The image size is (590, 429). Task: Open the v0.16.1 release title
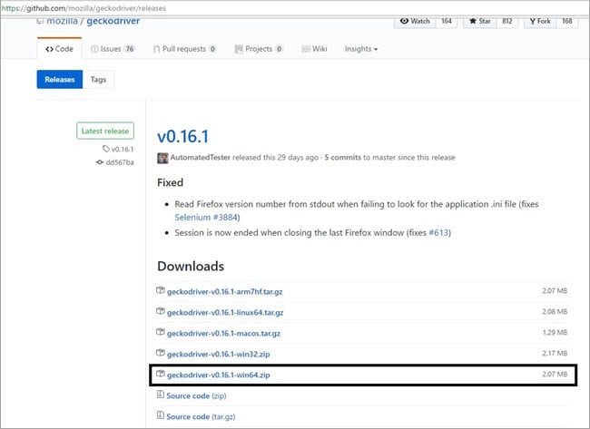182,136
